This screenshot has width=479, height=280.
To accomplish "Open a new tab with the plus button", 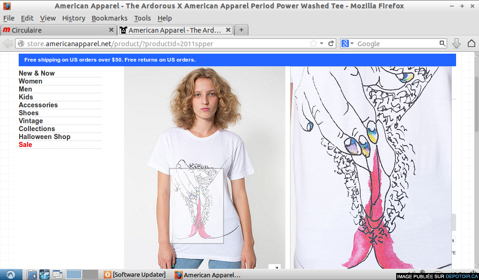I will (241, 30).
